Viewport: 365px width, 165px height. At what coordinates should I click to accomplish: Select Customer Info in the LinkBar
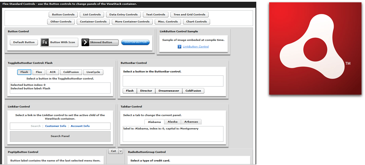point(56,126)
